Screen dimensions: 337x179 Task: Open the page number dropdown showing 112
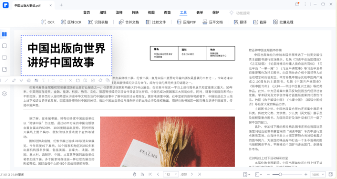(x=171, y=174)
